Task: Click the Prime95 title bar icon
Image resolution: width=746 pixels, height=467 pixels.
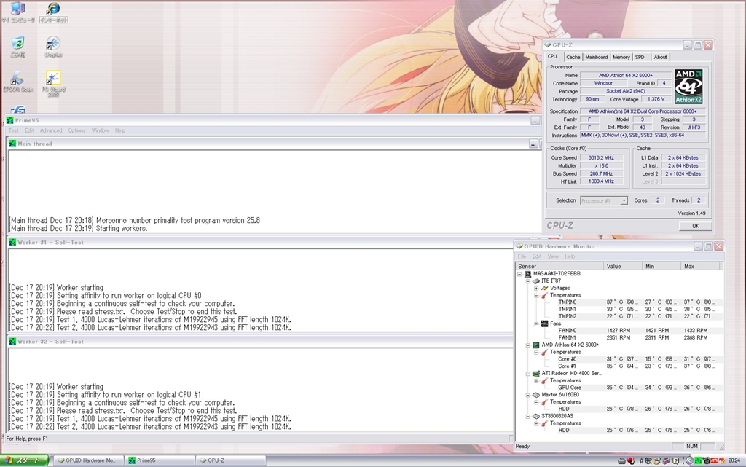Action: click(10, 120)
